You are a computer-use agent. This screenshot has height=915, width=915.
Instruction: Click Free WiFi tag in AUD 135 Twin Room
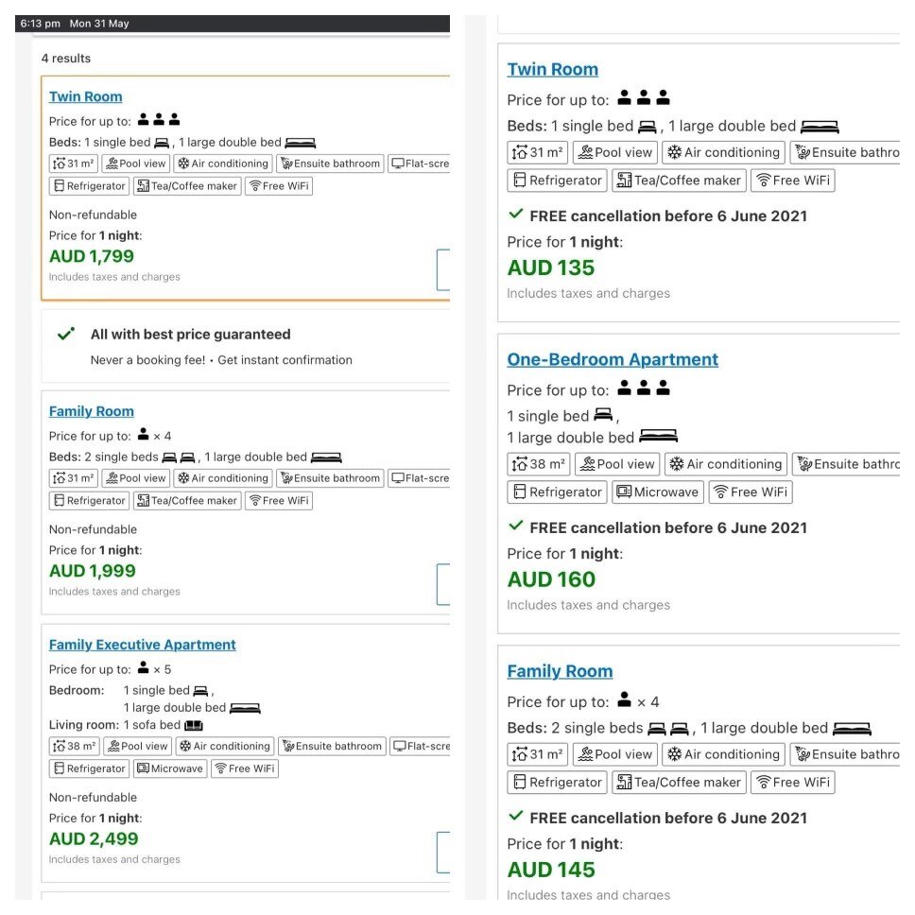click(792, 181)
